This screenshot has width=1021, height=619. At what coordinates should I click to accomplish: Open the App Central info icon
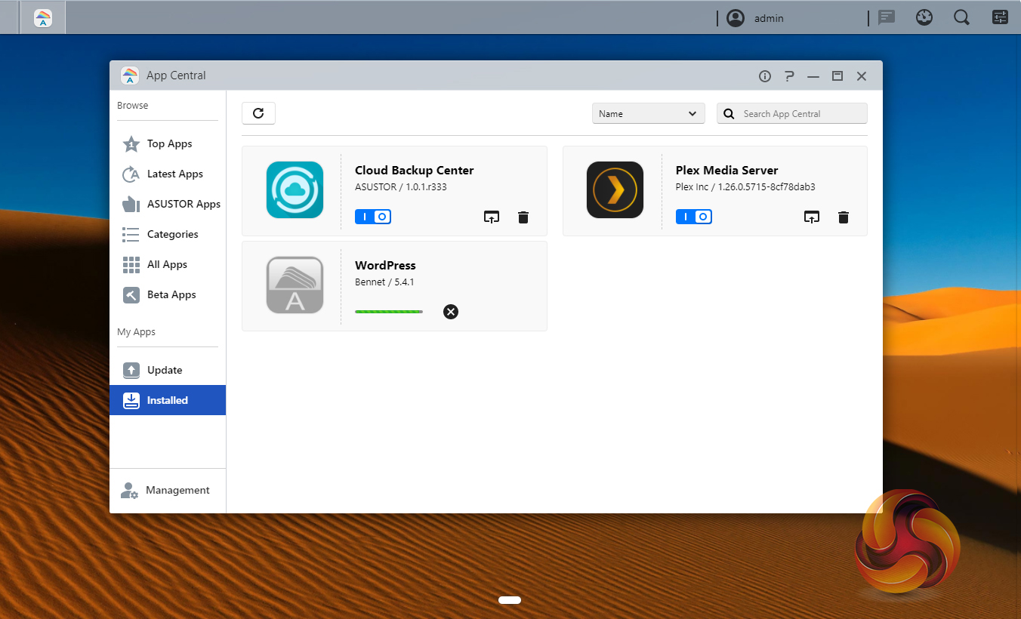[765, 76]
